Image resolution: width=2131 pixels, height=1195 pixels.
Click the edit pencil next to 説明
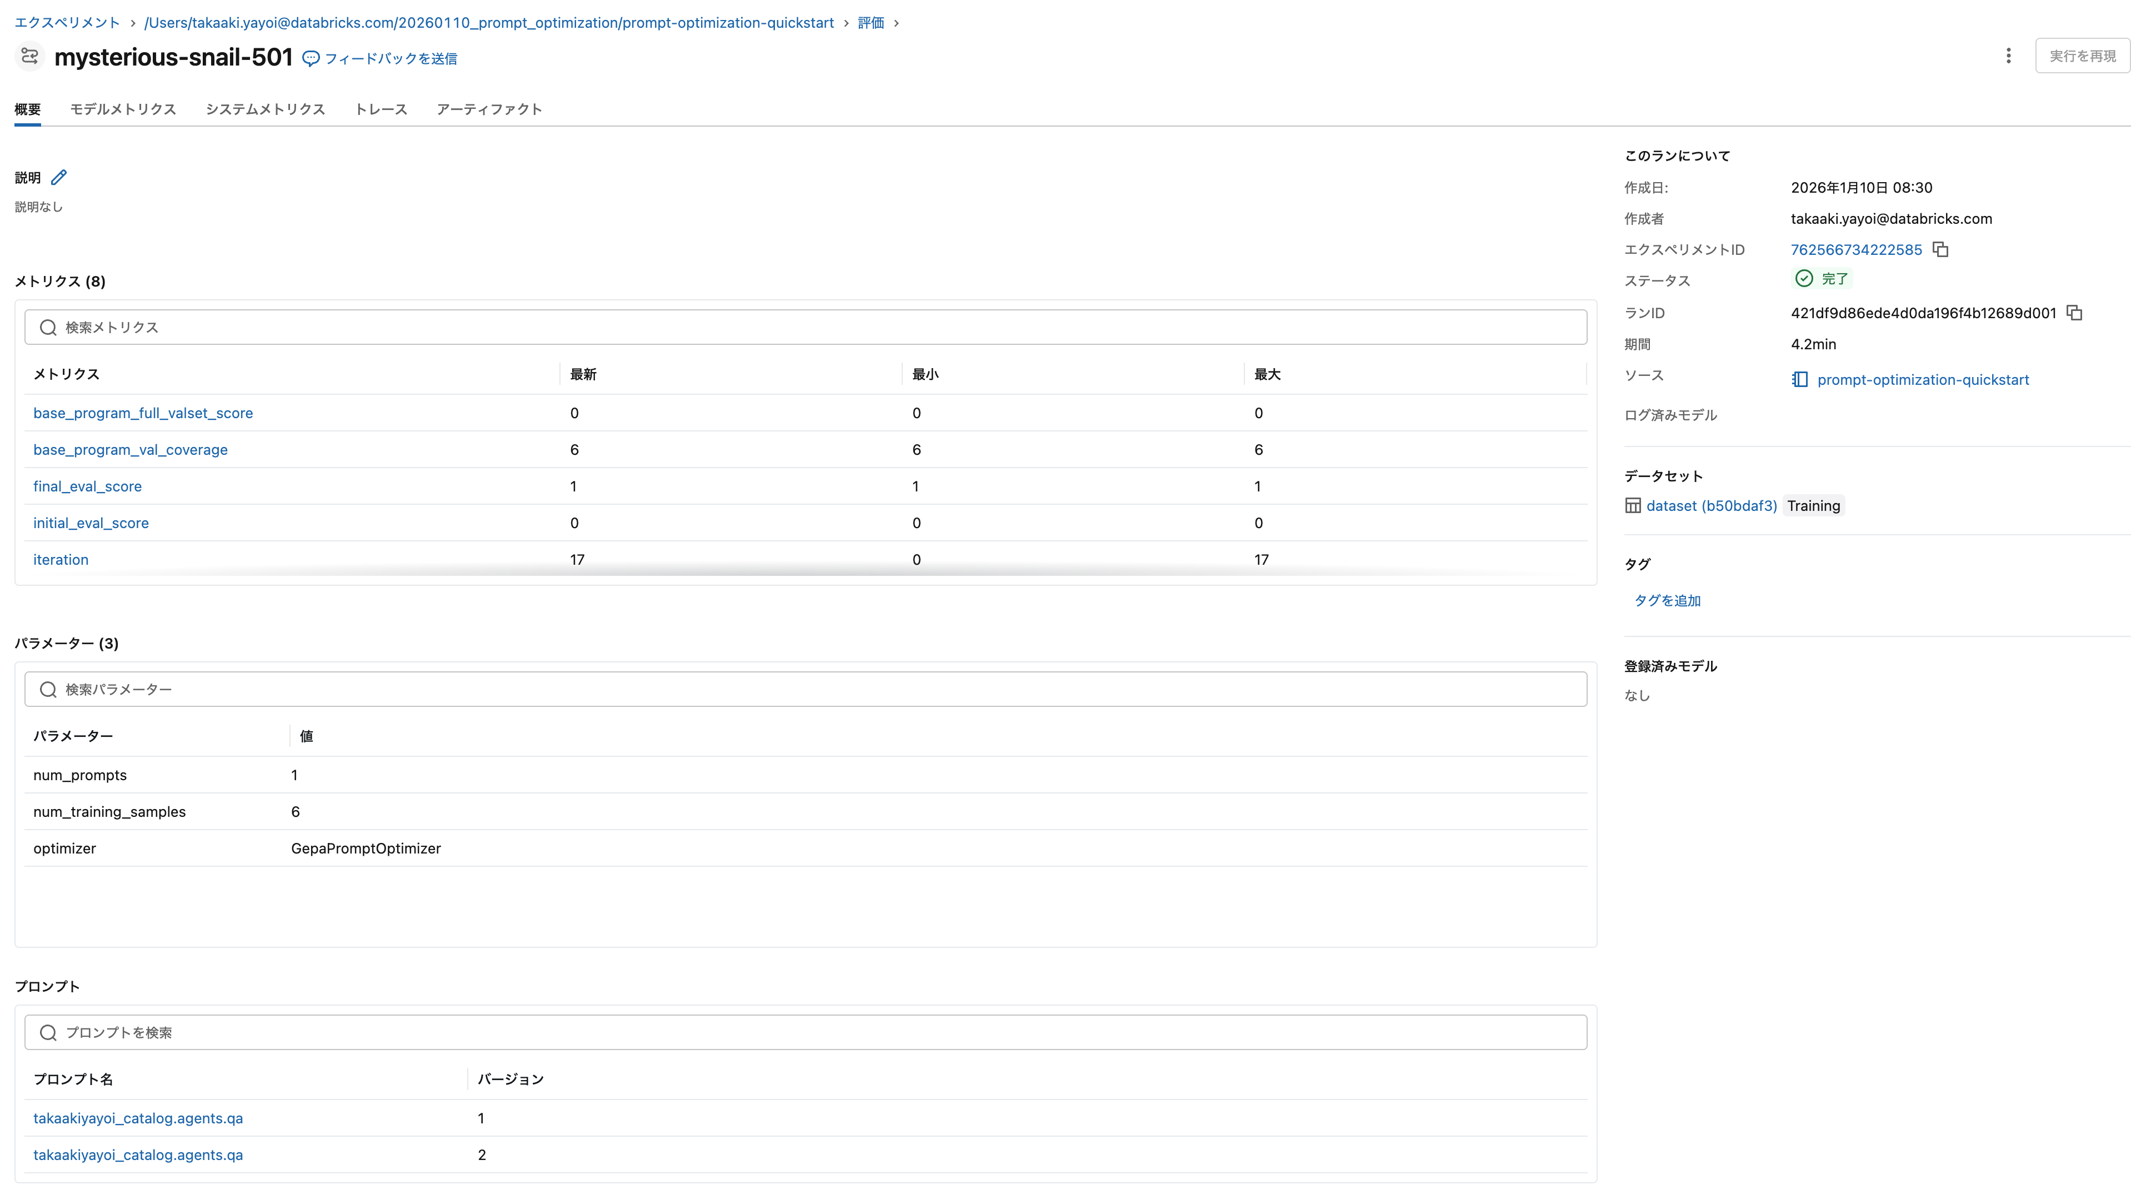58,177
